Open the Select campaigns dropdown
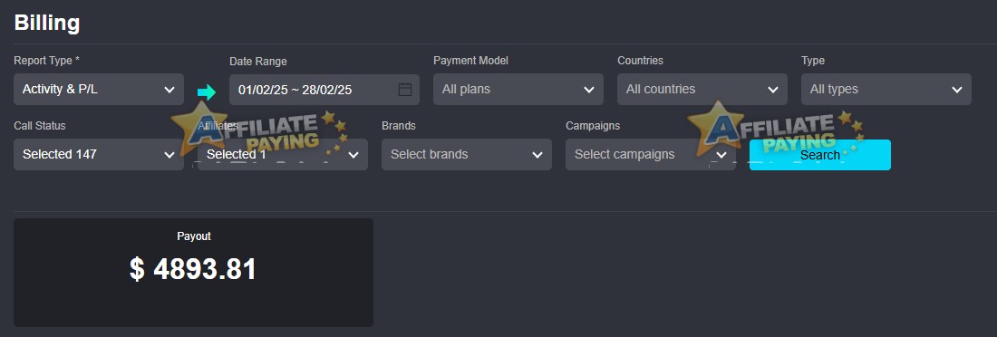 pos(651,155)
